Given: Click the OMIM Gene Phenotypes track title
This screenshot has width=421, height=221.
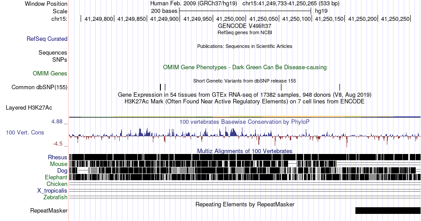Looking at the screenshot, I should pyautogui.click(x=245, y=67).
